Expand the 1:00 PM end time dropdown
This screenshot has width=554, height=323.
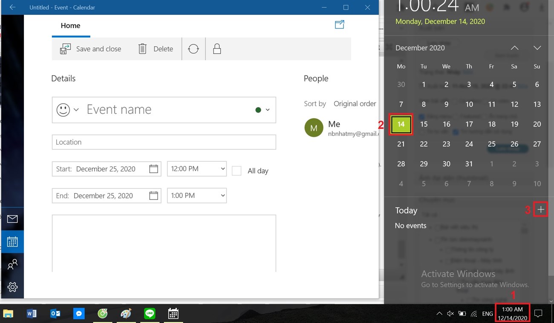click(x=197, y=196)
